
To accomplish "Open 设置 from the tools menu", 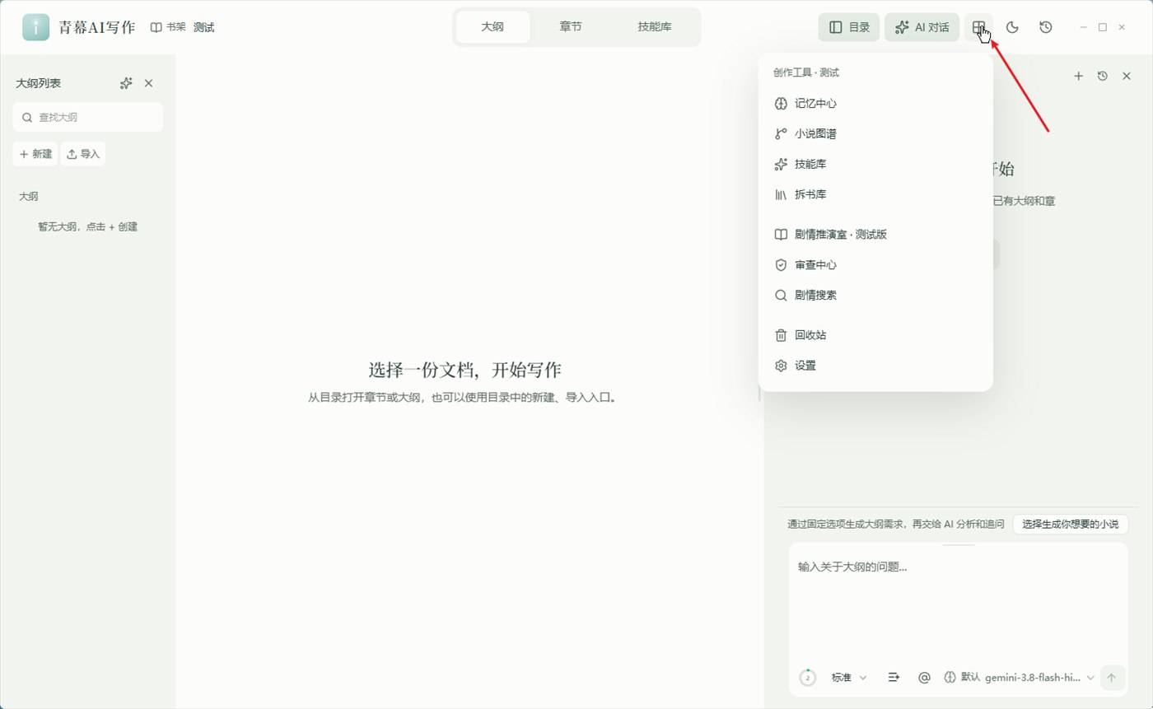I will click(x=875, y=366).
